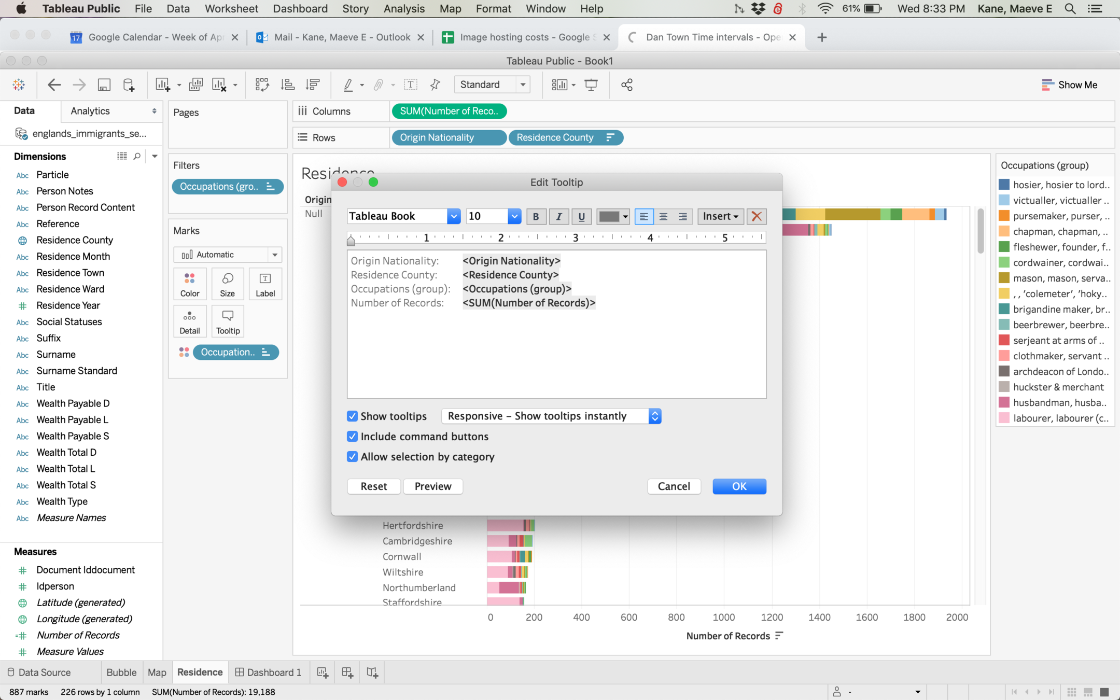Open the Analysis menu
This screenshot has height=700, width=1120.
point(403,9)
